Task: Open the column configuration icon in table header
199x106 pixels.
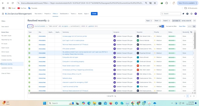Action: point(191,32)
